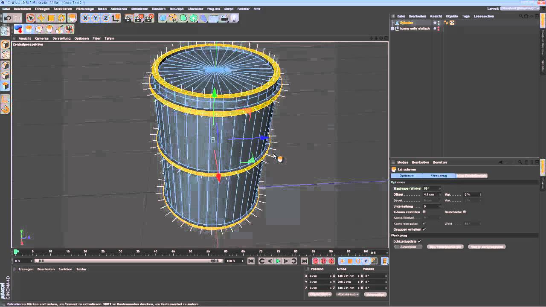Screen dimensions: 546x307
Task: Click the Y Größe field 208.2 cm
Action: pyautogui.click(x=347, y=282)
